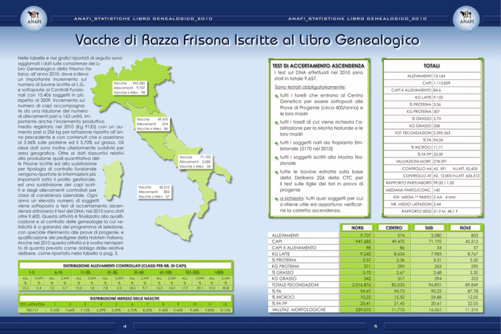Click the NORD fecondazioni value 2.016.876
Screen dimensions: 501x334
361,285
